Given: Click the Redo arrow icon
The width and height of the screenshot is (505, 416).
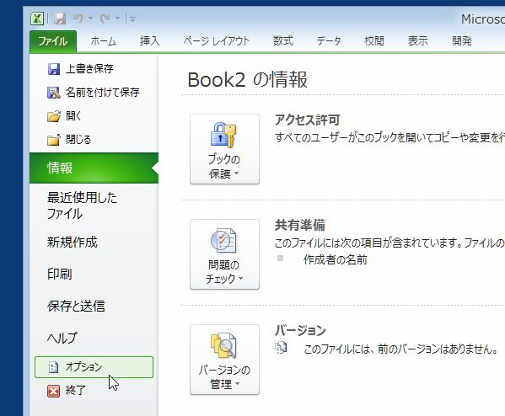Looking at the screenshot, I should pyautogui.click(x=105, y=19).
